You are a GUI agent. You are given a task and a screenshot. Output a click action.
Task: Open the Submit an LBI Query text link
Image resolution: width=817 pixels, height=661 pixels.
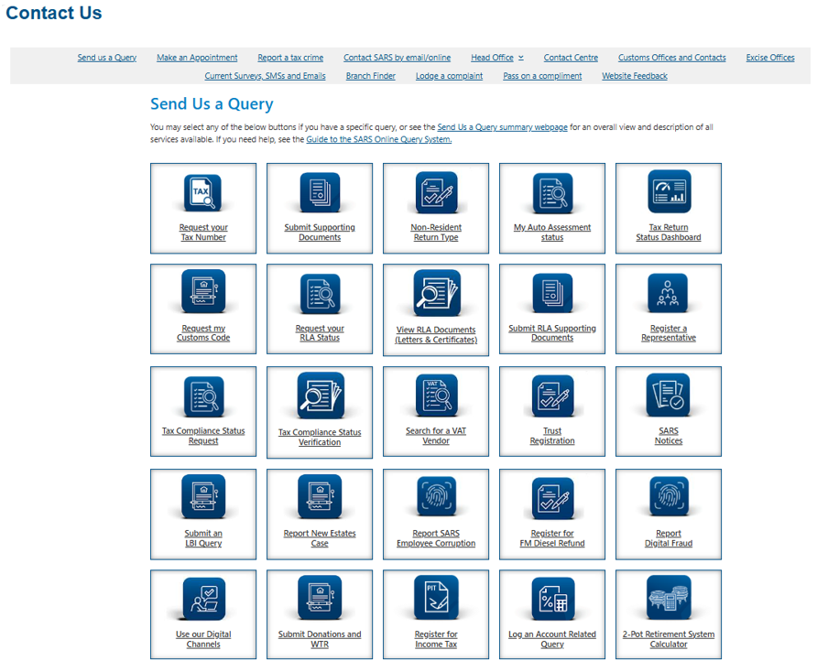pyautogui.click(x=203, y=538)
